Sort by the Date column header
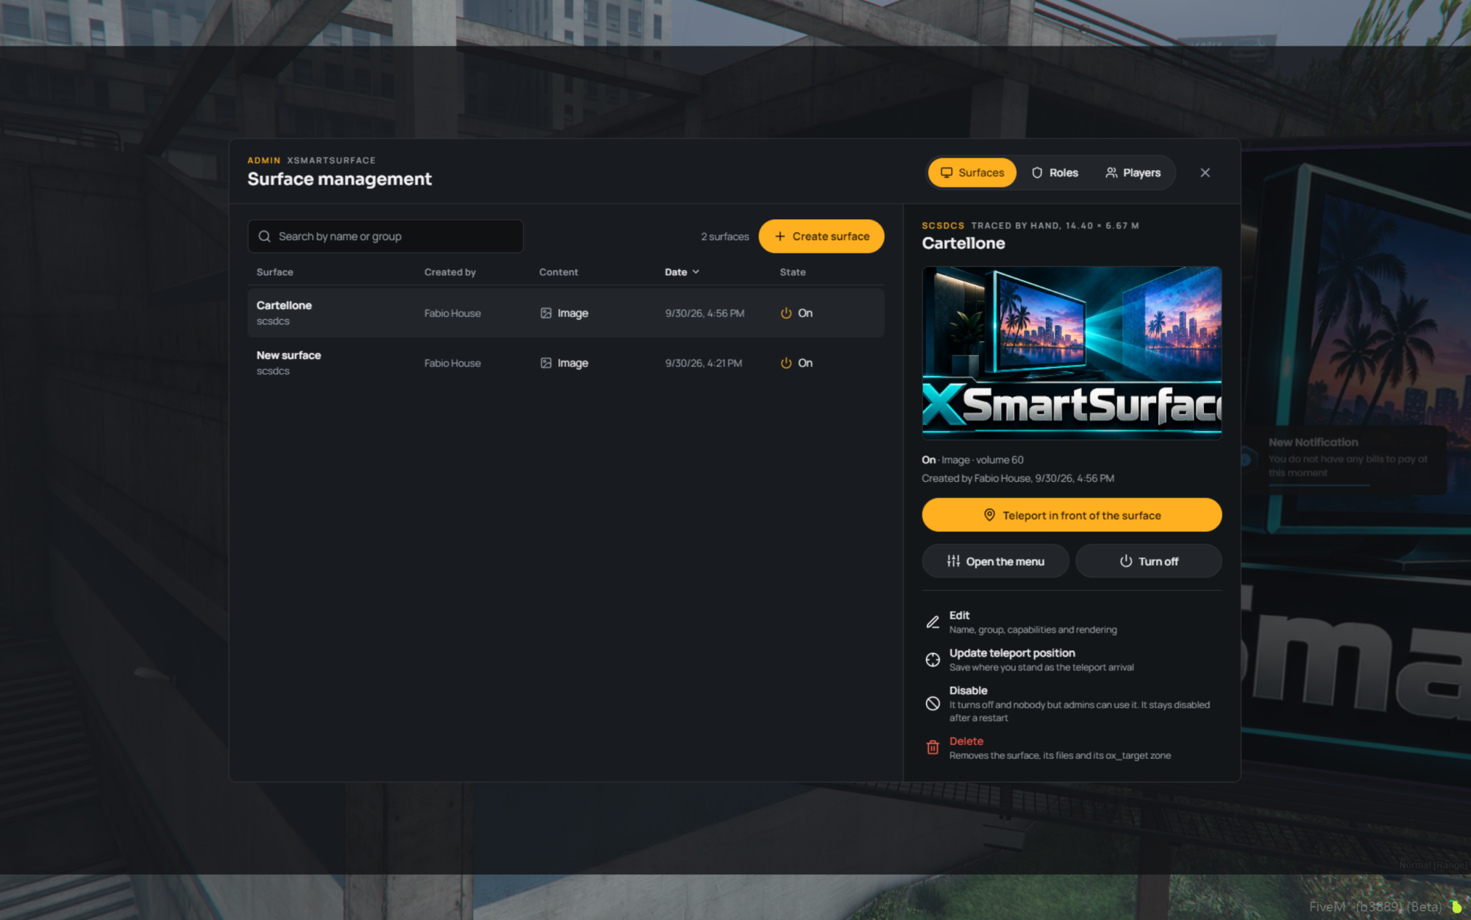The height and width of the screenshot is (920, 1471). click(x=682, y=272)
